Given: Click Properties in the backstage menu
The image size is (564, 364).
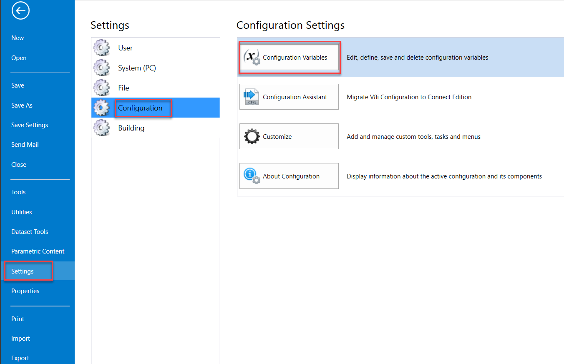Looking at the screenshot, I should click(25, 291).
